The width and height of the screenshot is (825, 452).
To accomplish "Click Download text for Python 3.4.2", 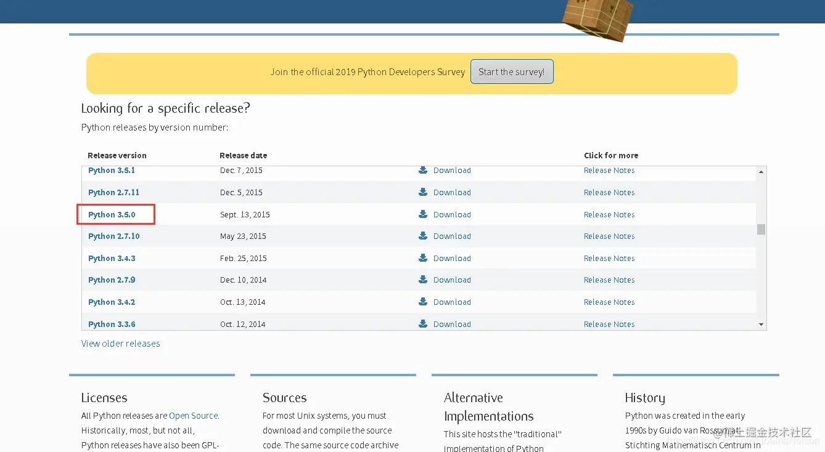I will tap(452, 302).
